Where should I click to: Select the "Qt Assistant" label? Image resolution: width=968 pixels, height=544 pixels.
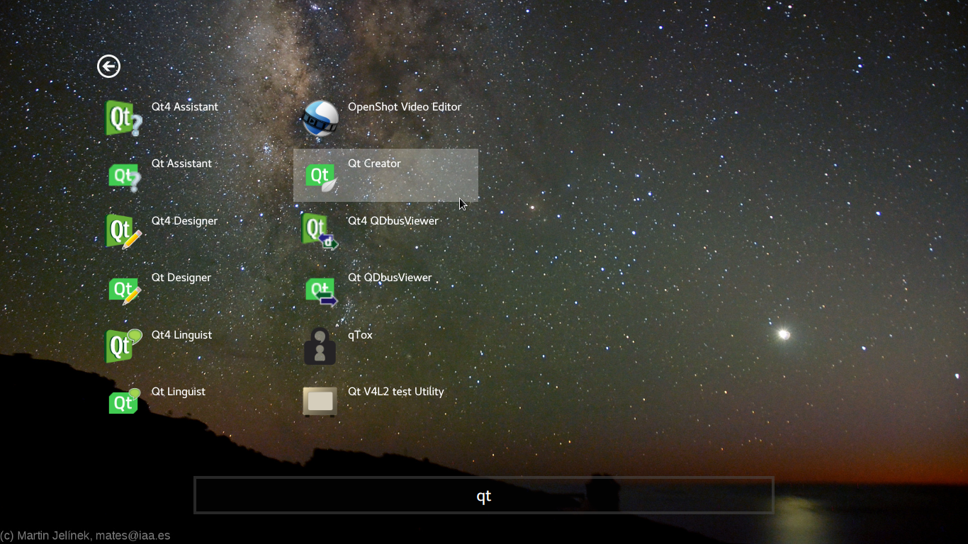(181, 164)
